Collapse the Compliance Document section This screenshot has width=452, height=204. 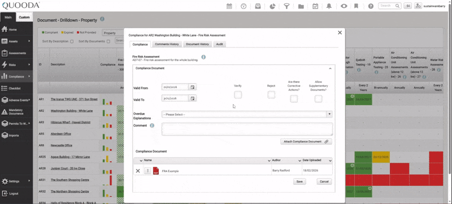pos(330,68)
